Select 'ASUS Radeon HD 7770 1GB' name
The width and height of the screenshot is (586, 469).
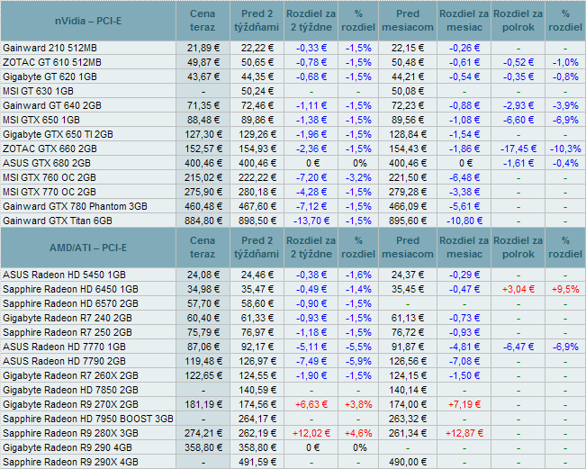pyautogui.click(x=64, y=347)
